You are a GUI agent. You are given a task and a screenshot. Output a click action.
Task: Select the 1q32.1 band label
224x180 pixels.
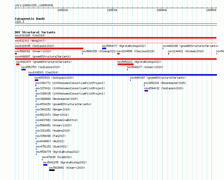click(20, 22)
